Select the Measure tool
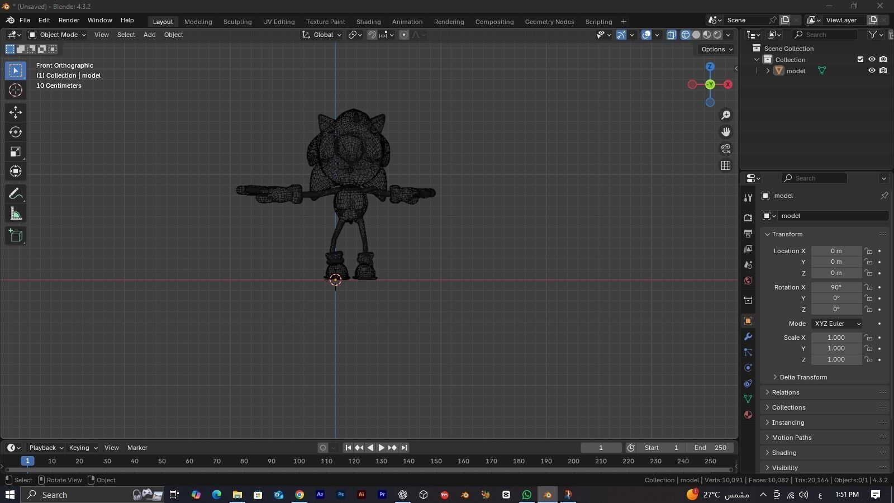Viewport: 894px width, 503px height. coord(16,213)
